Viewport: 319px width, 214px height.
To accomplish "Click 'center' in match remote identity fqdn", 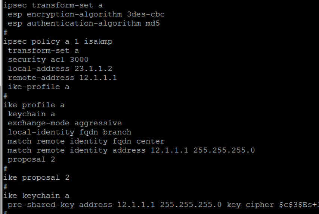I will pos(150,141).
